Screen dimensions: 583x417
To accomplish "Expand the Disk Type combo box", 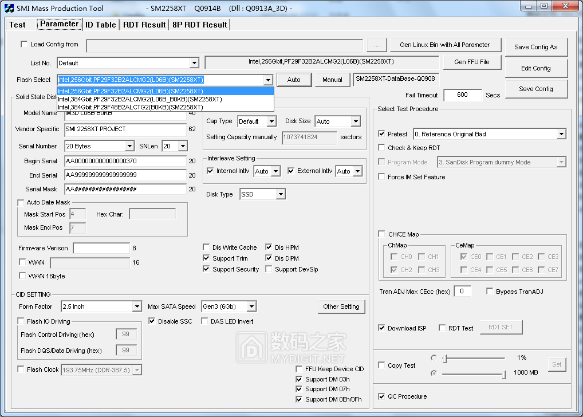I will click(x=280, y=195).
